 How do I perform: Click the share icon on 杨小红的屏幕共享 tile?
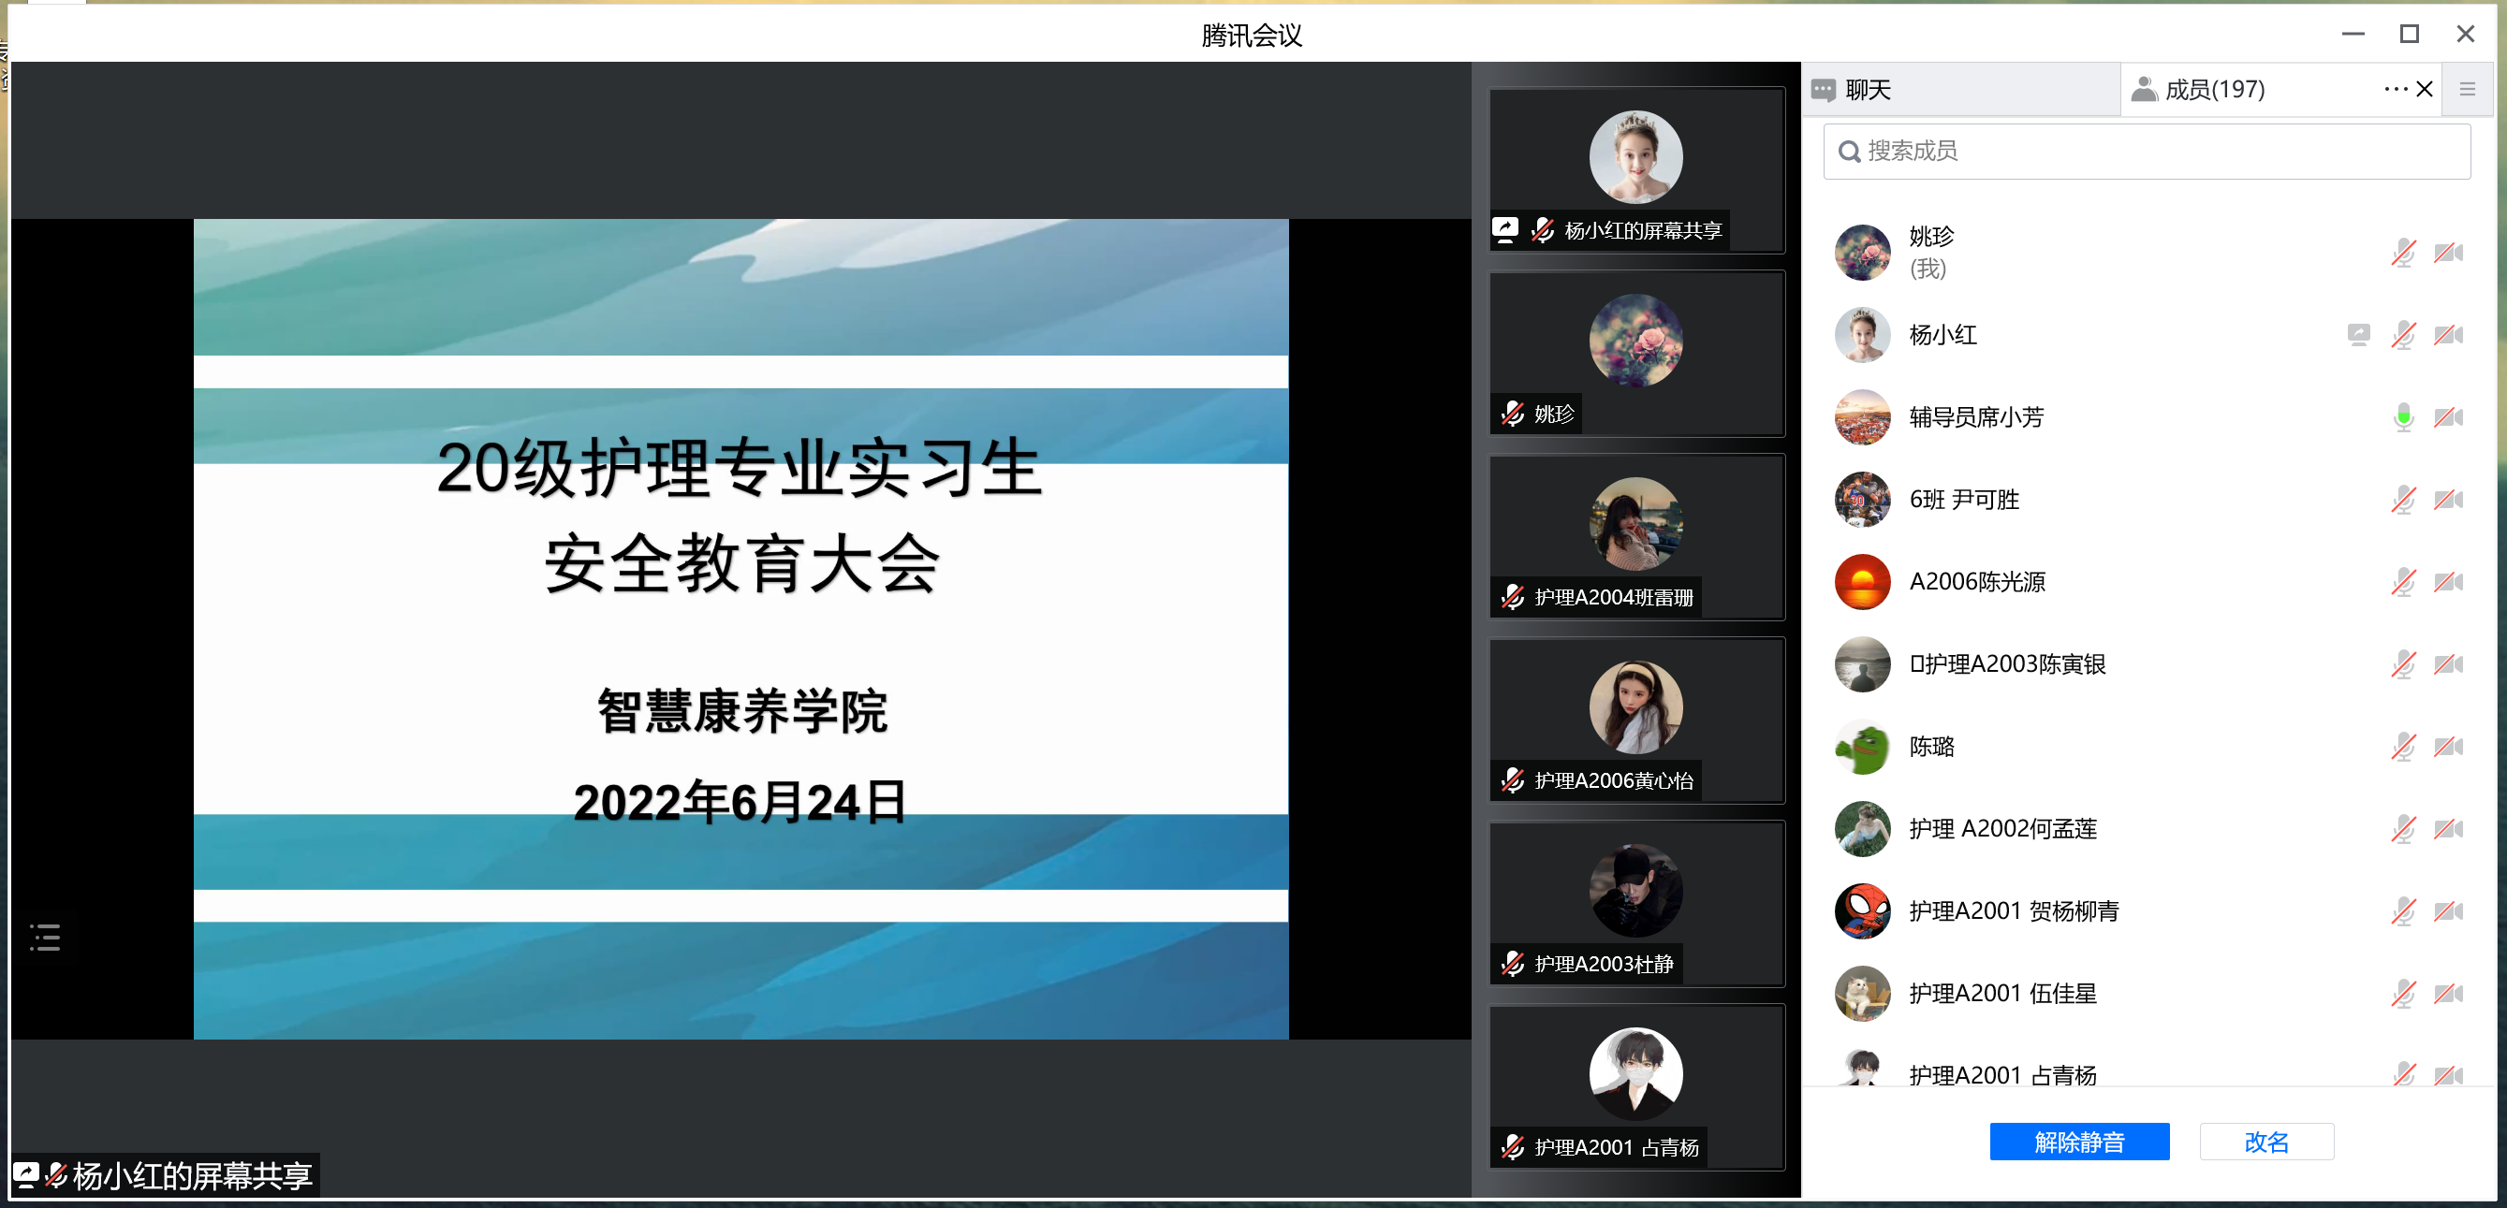coord(1505,229)
